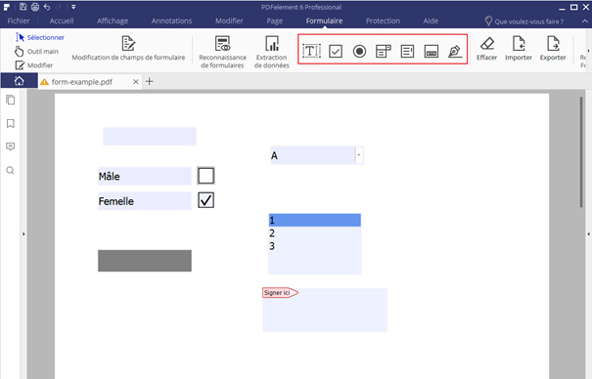Check the Mâle checkbox
Viewport: 592px width, 379px height.
[x=205, y=176]
